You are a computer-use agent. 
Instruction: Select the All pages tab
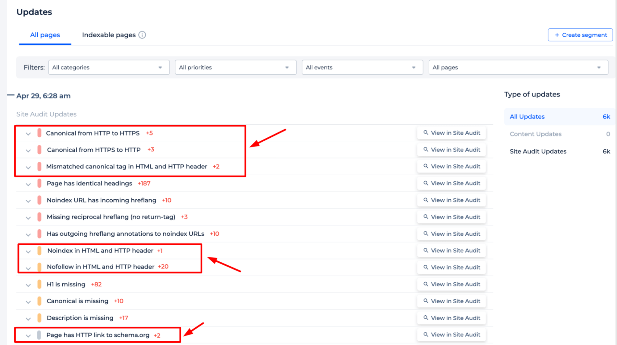(44, 35)
